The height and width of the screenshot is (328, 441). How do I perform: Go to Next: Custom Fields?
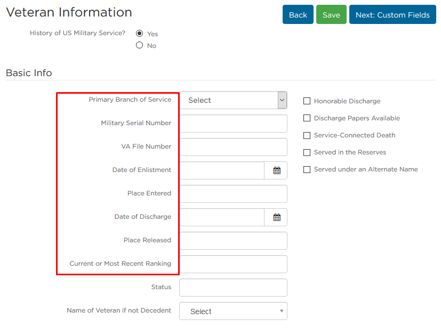click(x=392, y=14)
